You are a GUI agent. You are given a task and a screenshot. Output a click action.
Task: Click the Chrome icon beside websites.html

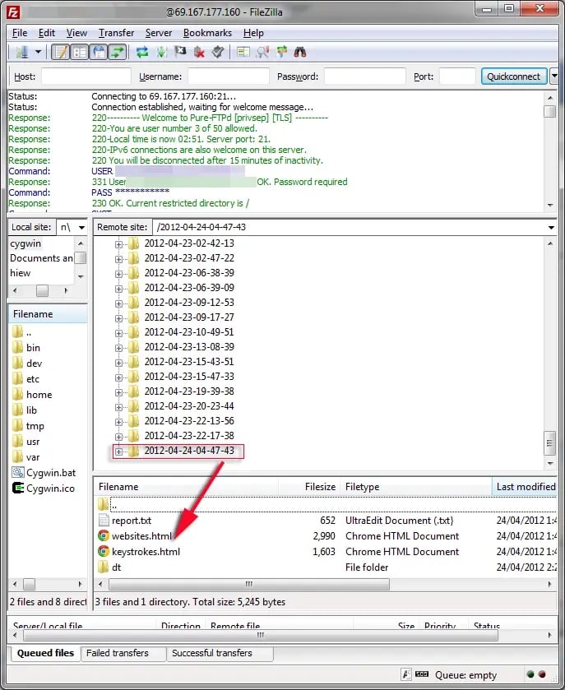click(x=104, y=535)
